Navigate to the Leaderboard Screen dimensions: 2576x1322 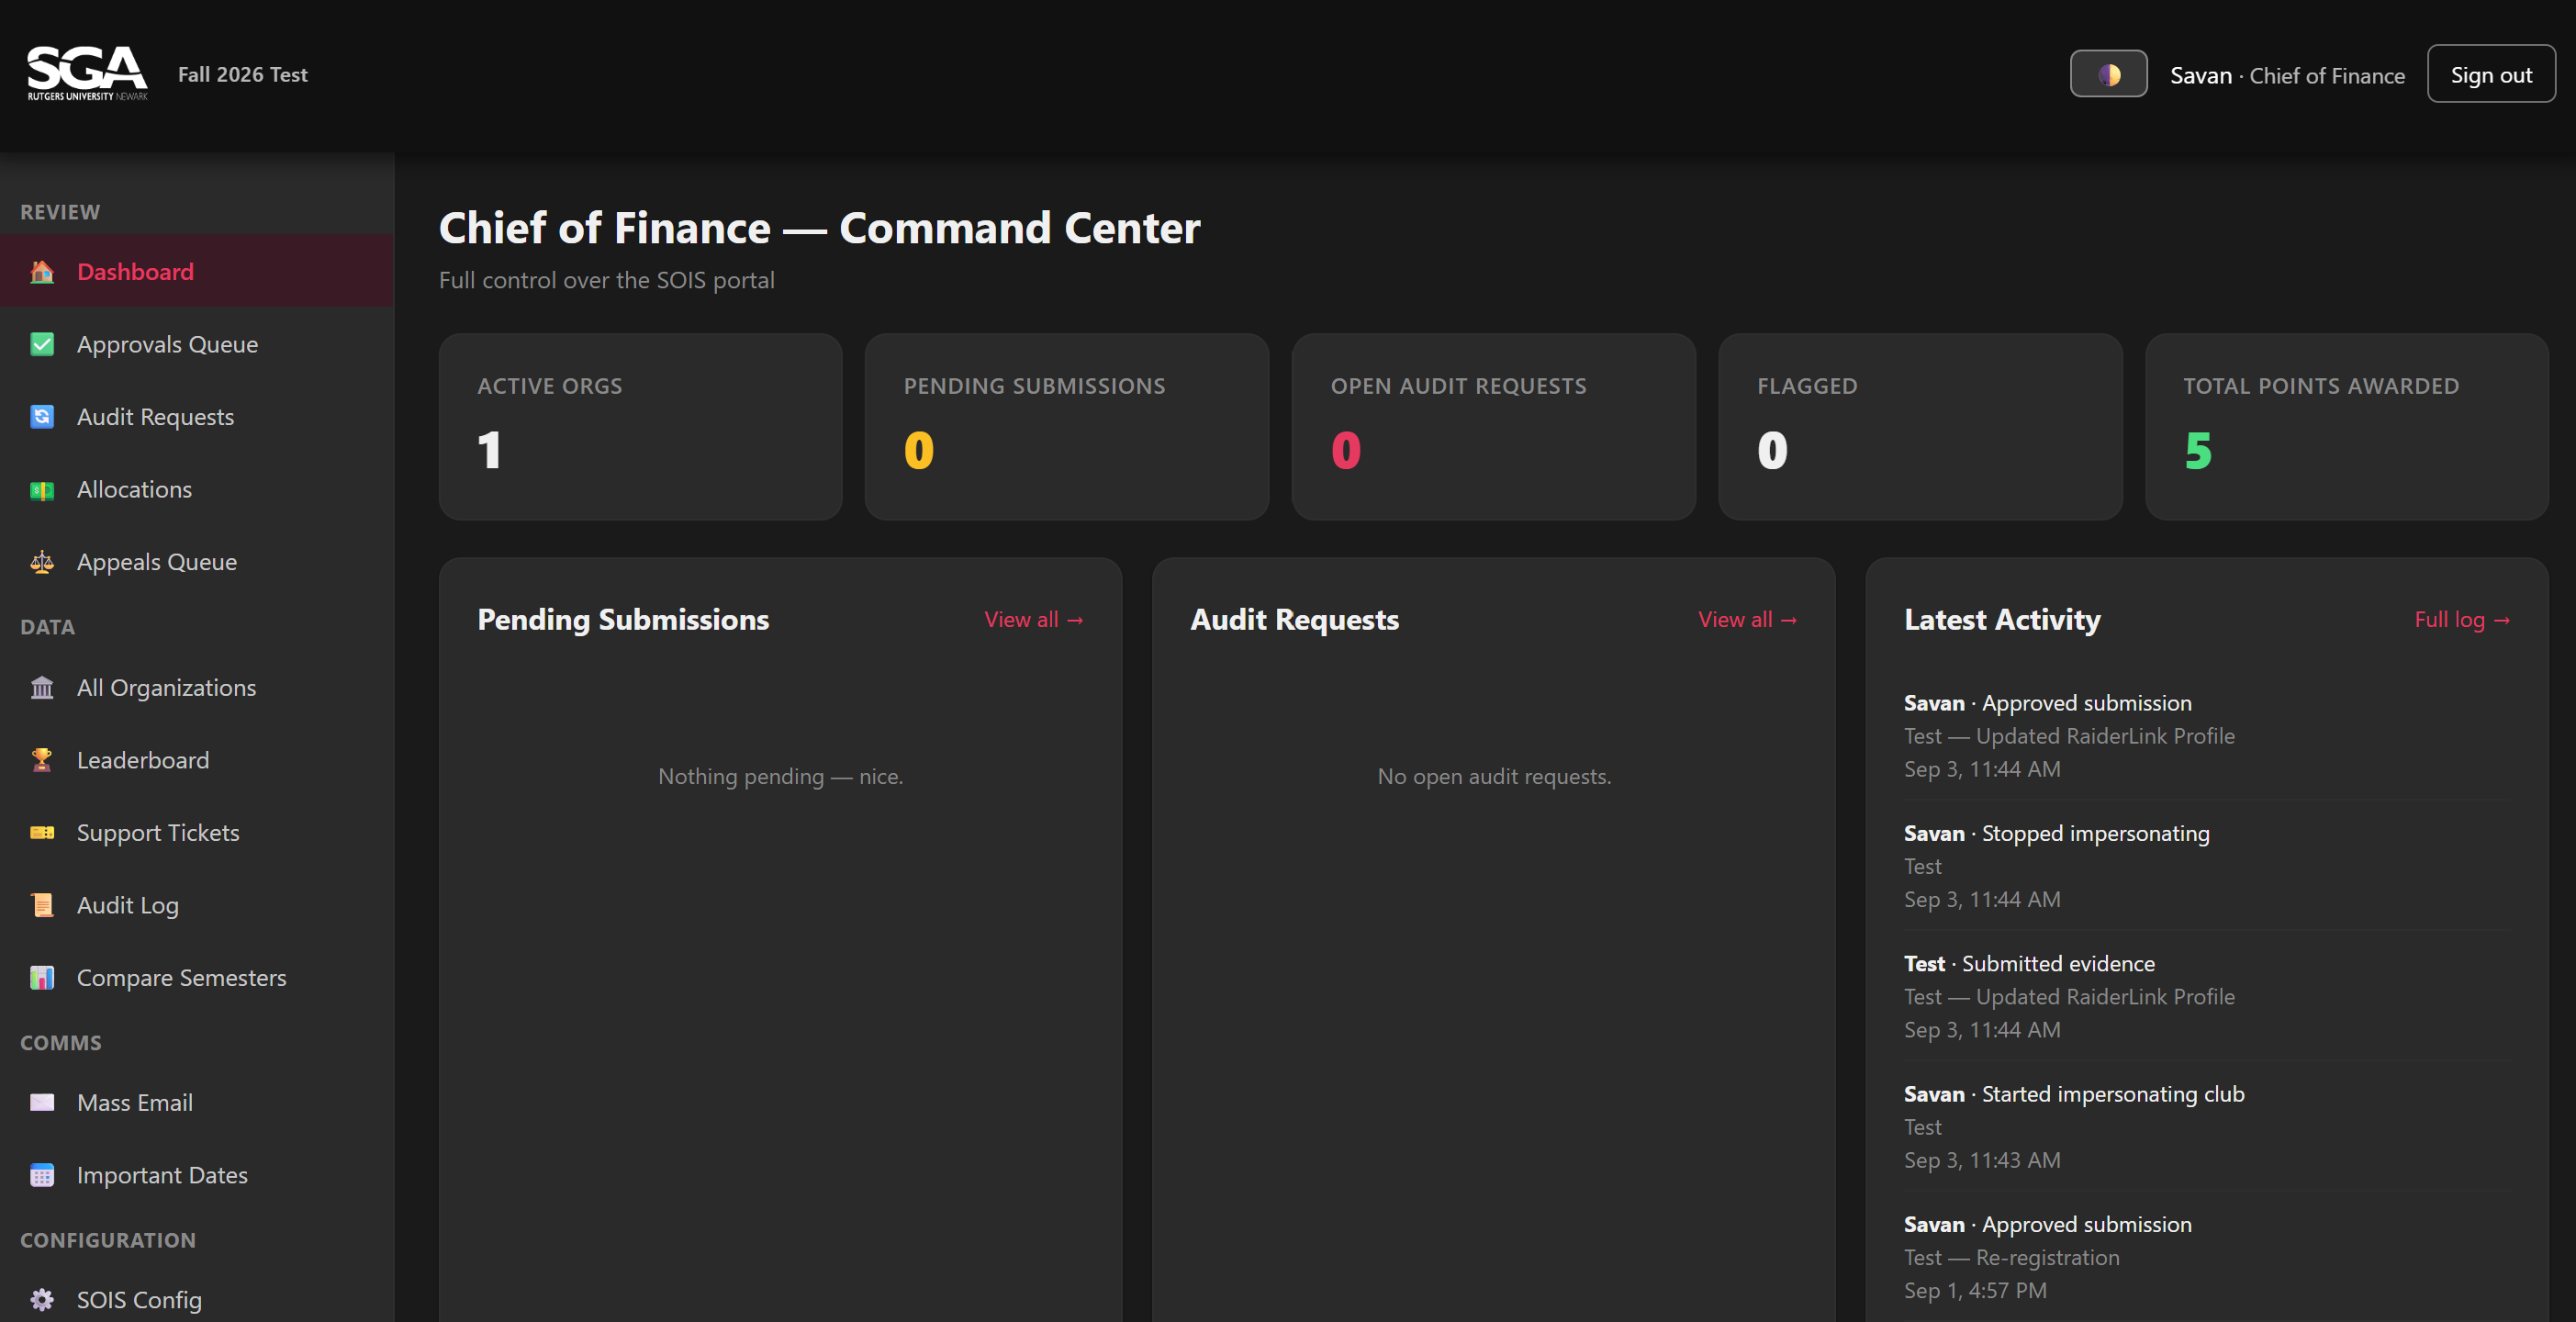[197, 760]
